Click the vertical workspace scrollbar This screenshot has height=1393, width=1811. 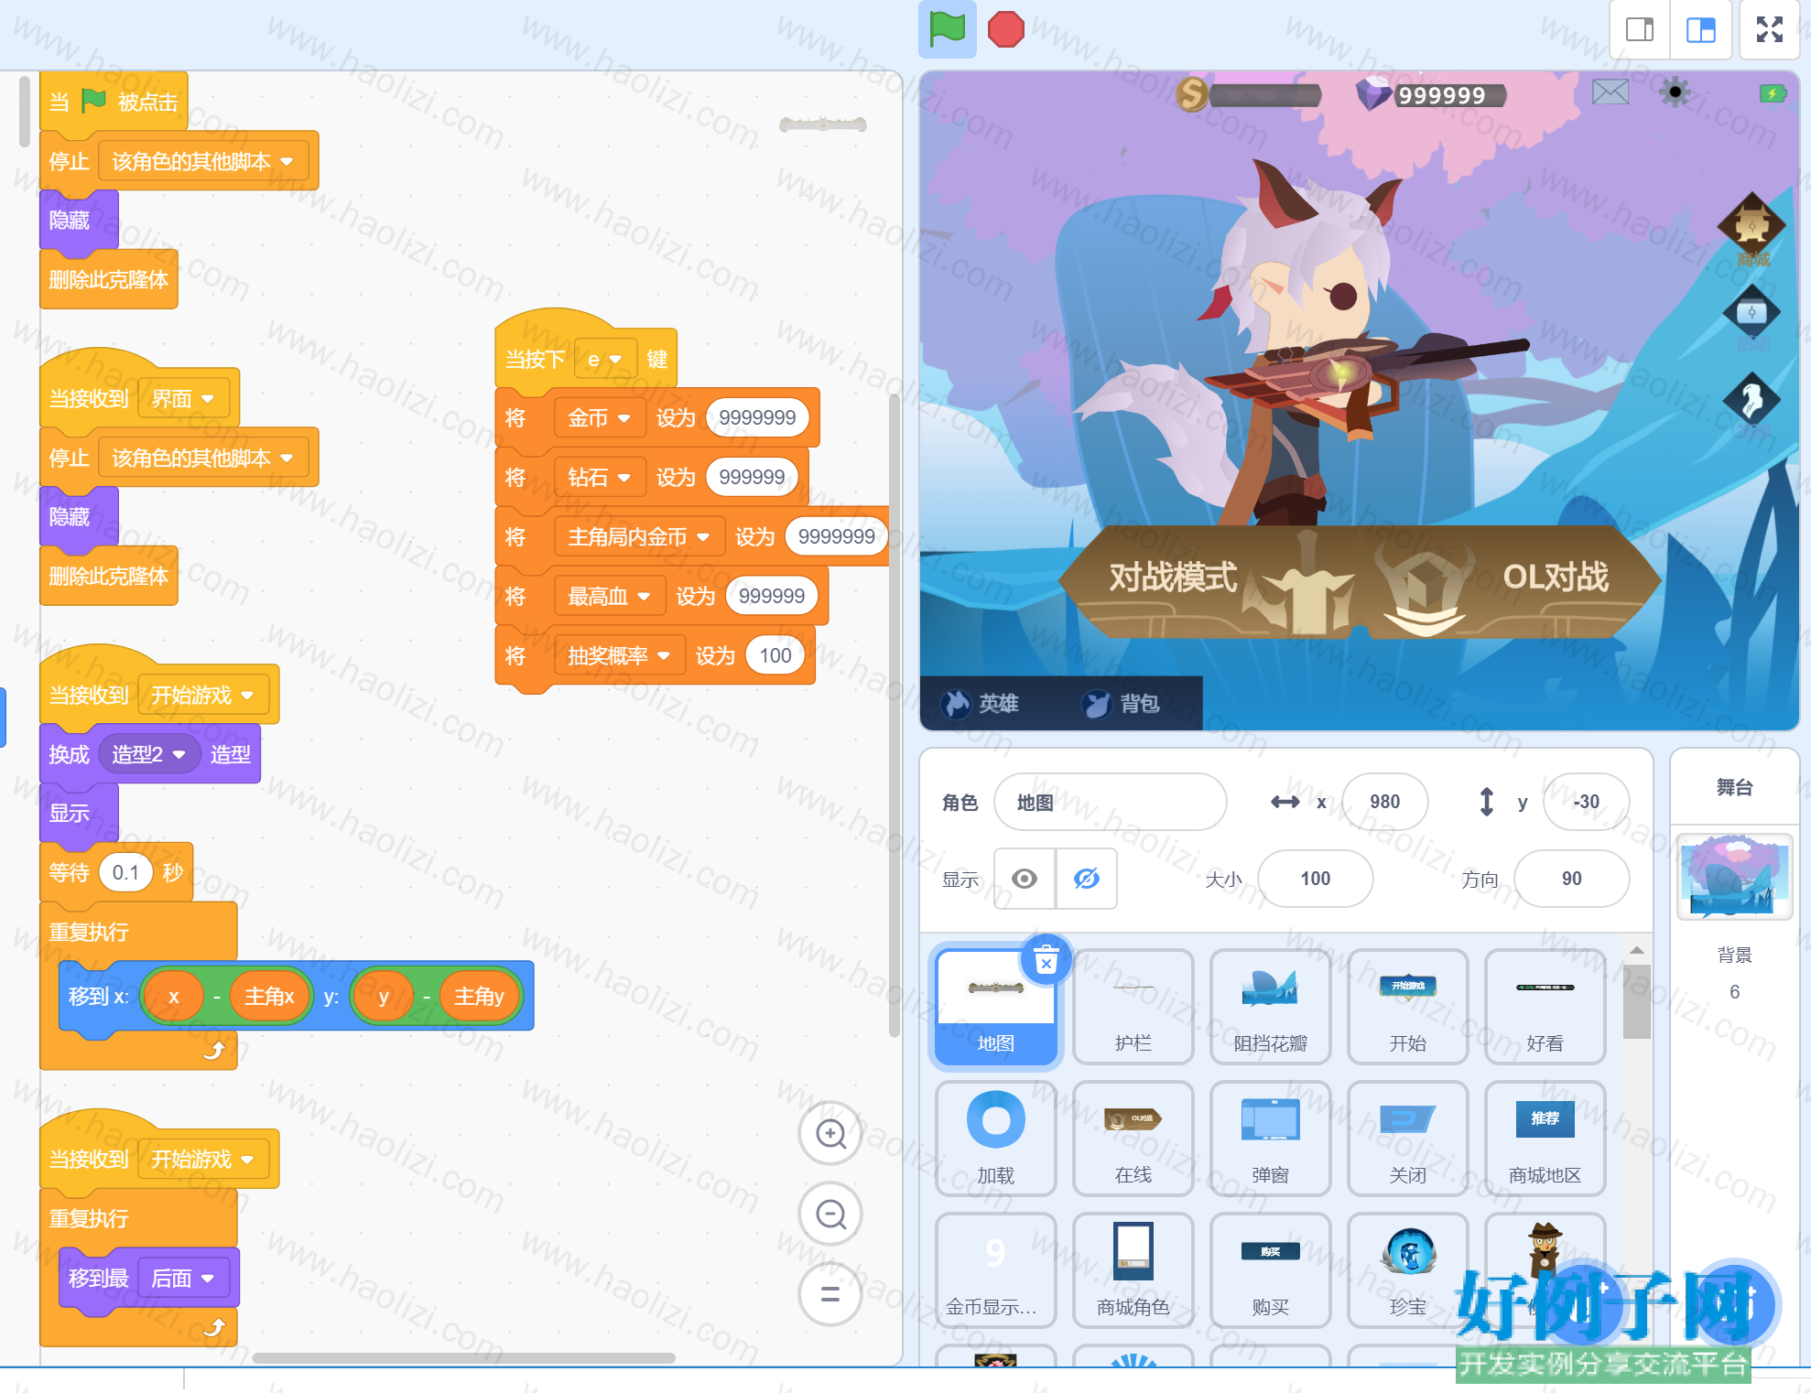click(894, 714)
